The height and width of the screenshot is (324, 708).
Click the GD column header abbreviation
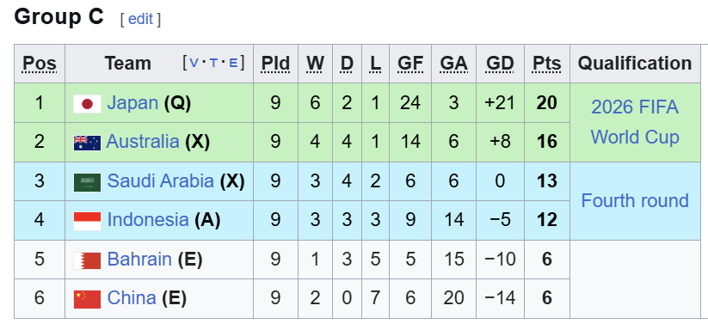coord(500,64)
